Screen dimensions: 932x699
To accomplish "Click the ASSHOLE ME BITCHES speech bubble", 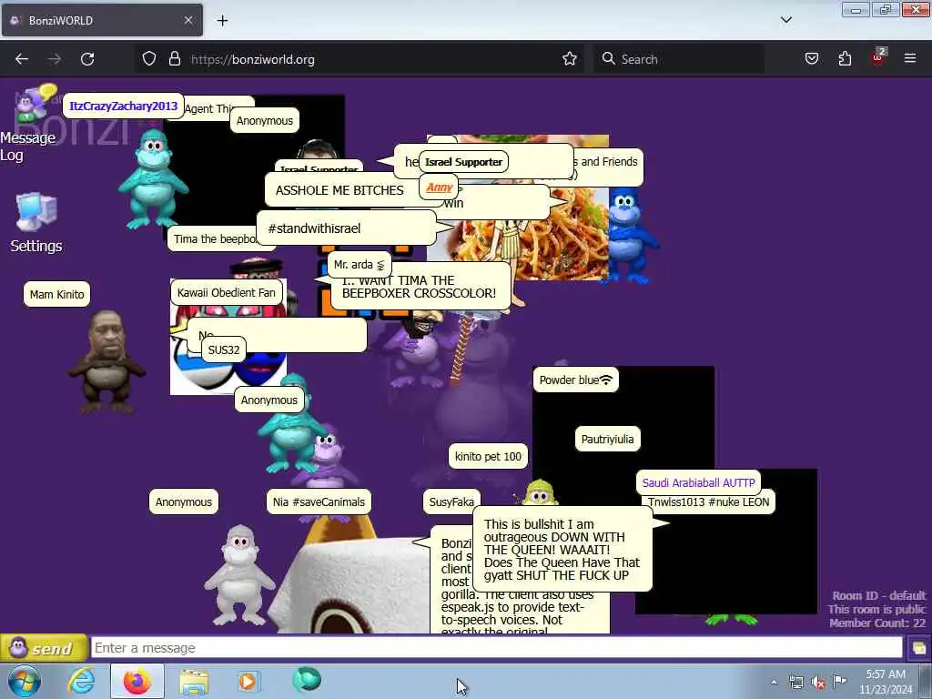I will (x=341, y=190).
